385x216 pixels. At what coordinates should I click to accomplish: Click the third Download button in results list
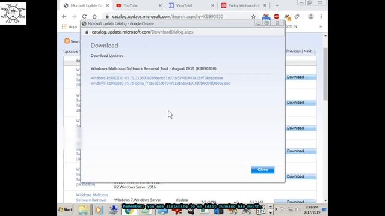301,128
